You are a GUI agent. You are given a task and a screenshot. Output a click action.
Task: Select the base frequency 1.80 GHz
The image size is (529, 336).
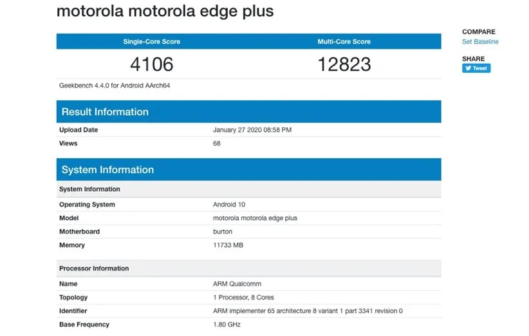(227, 324)
